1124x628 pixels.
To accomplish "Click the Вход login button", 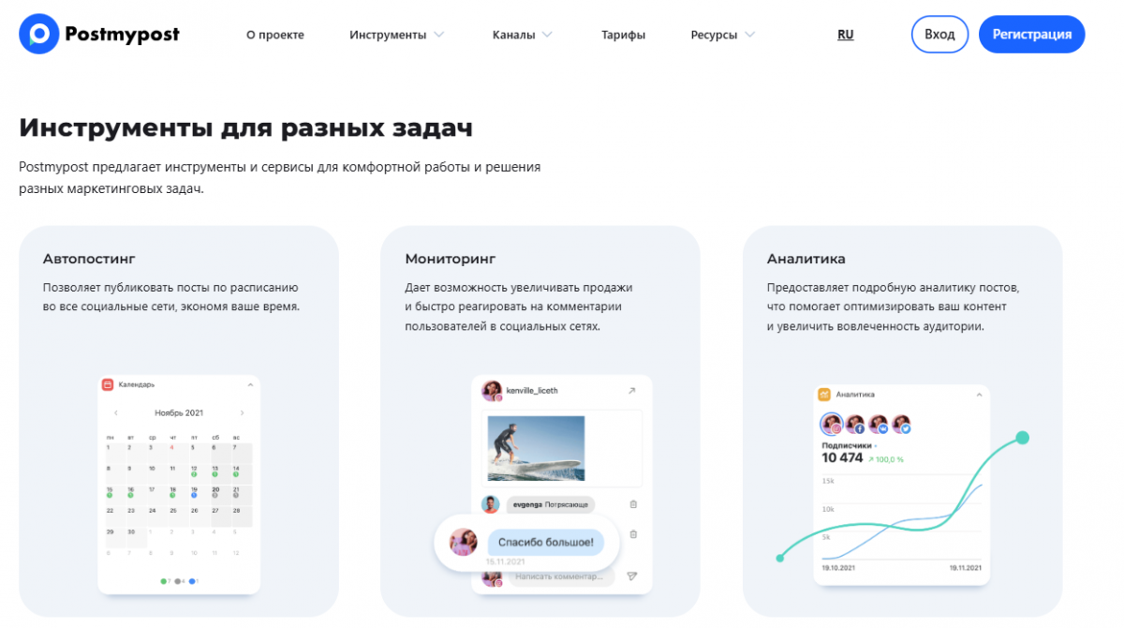I will coord(939,35).
